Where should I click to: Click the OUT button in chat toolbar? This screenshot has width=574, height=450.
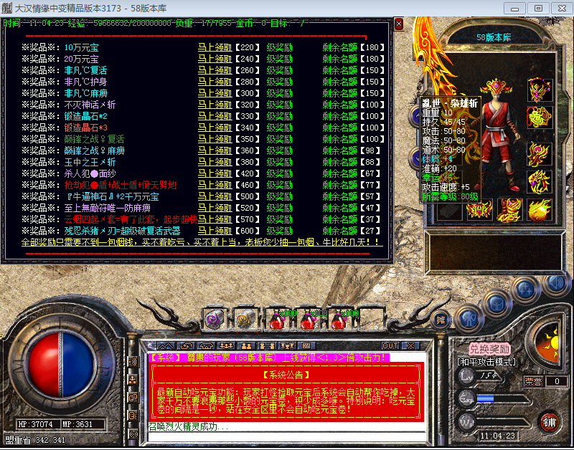click(x=390, y=346)
